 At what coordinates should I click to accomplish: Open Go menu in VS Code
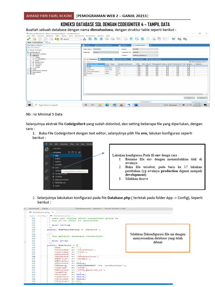77,144
